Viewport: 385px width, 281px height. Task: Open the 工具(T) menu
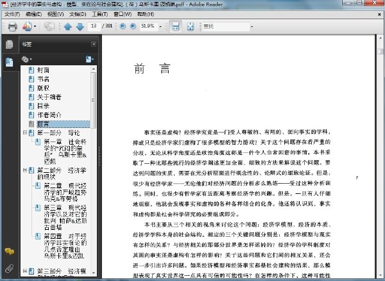pos(99,14)
